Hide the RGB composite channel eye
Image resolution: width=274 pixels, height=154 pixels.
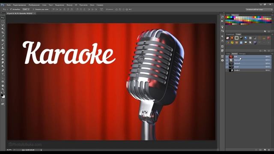(227, 56)
